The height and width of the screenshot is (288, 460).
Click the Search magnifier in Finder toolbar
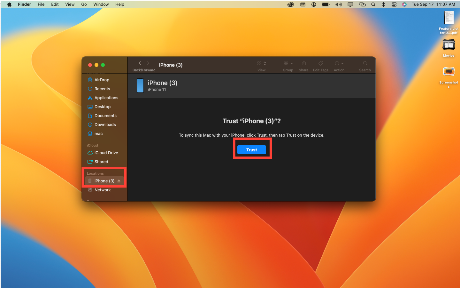point(365,63)
